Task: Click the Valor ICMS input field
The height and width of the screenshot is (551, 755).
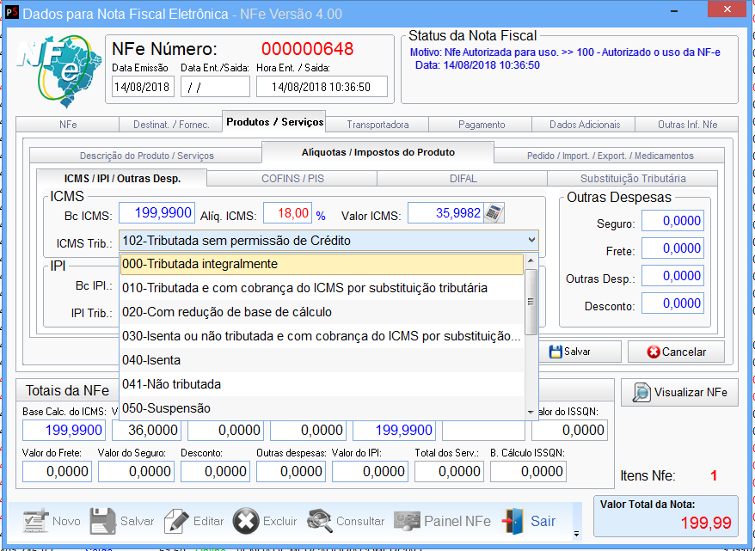Action: (446, 212)
